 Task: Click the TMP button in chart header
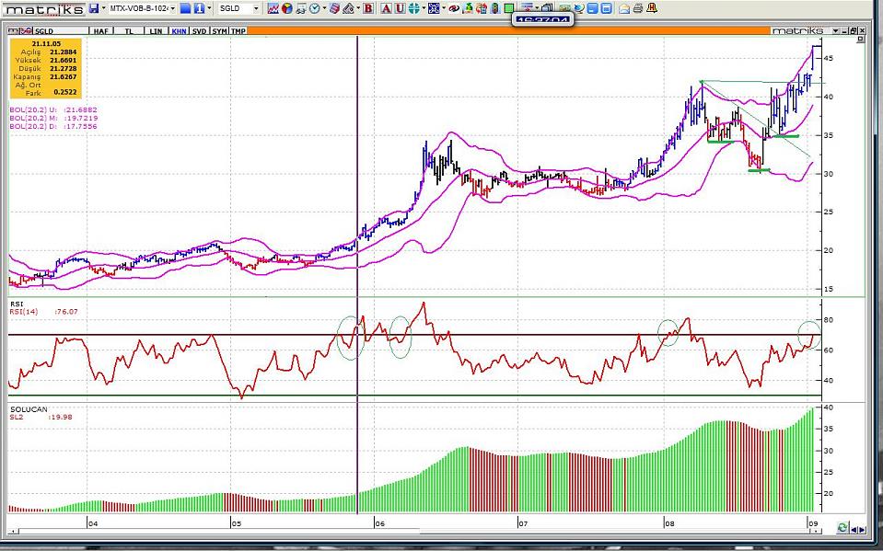238,31
